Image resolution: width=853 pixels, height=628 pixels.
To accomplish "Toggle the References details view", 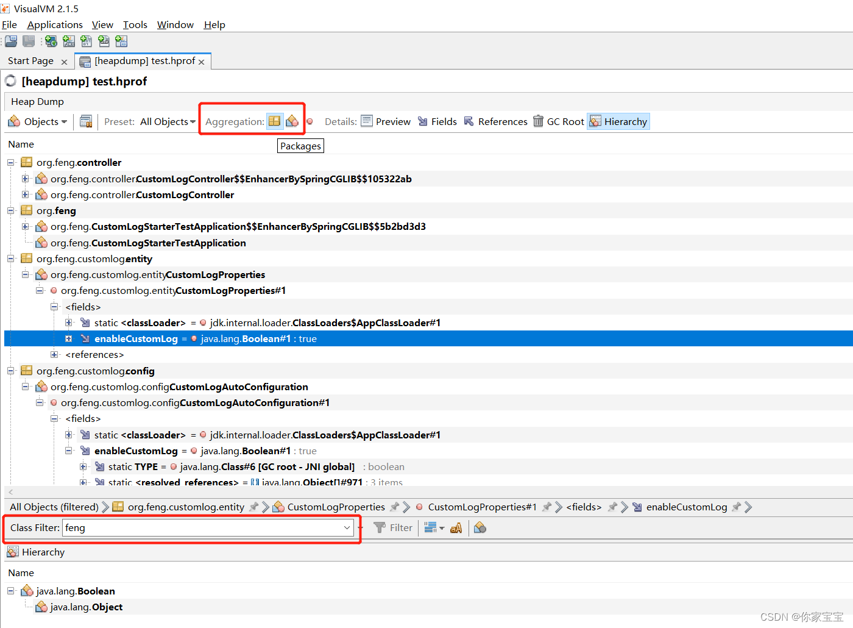I will point(495,121).
